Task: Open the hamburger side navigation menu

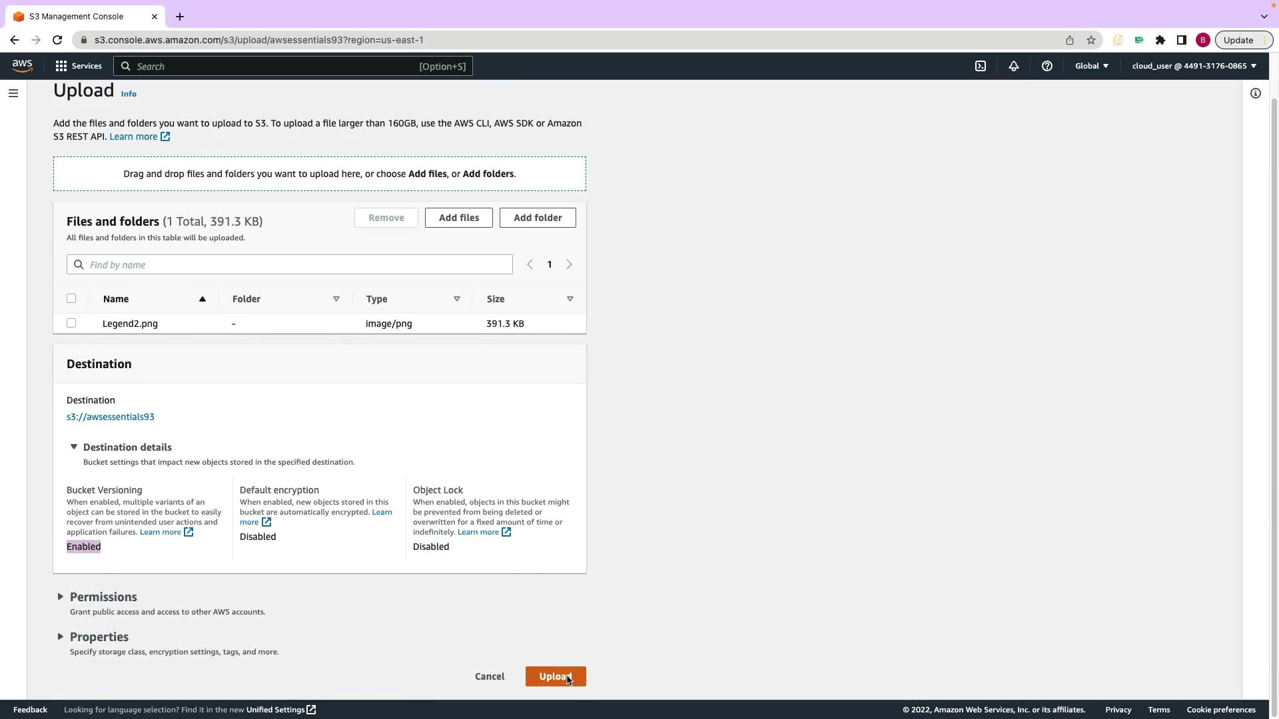Action: pyautogui.click(x=13, y=93)
